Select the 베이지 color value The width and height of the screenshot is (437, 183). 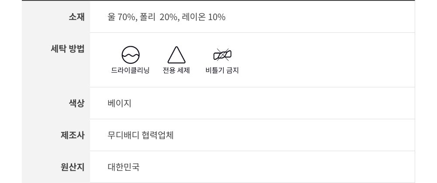[119, 104]
